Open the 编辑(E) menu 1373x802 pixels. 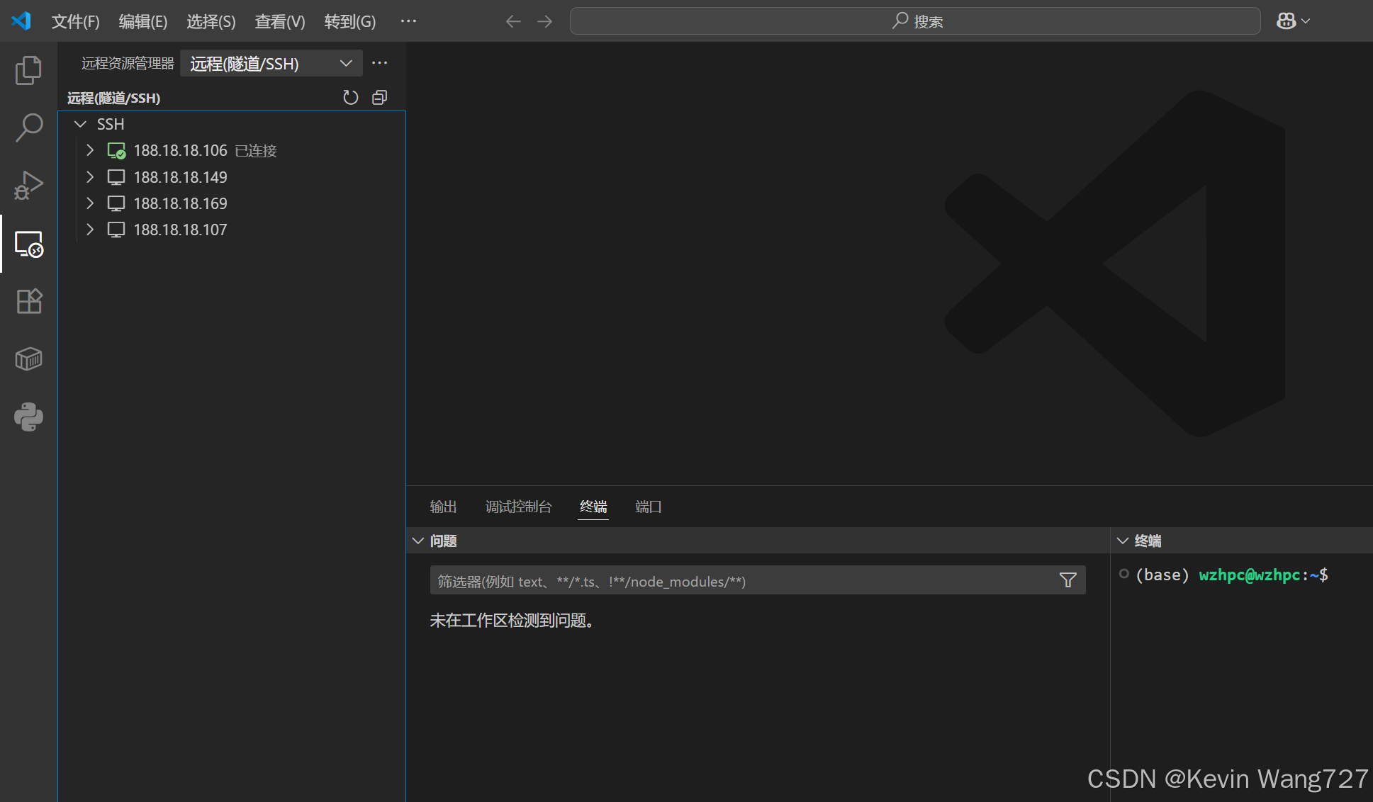coord(143,21)
